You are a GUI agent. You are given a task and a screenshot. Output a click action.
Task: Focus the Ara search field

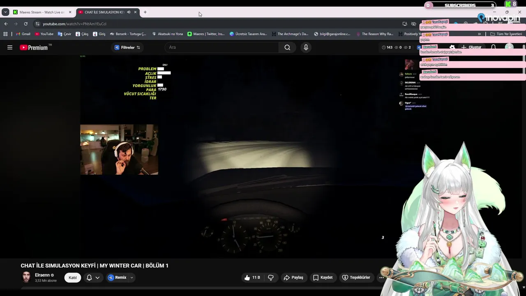point(222,47)
